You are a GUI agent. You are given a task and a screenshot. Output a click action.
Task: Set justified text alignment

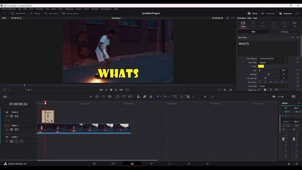point(277,90)
